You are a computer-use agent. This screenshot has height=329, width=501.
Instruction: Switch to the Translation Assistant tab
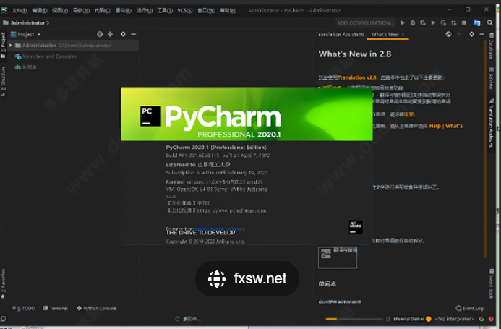(340, 34)
